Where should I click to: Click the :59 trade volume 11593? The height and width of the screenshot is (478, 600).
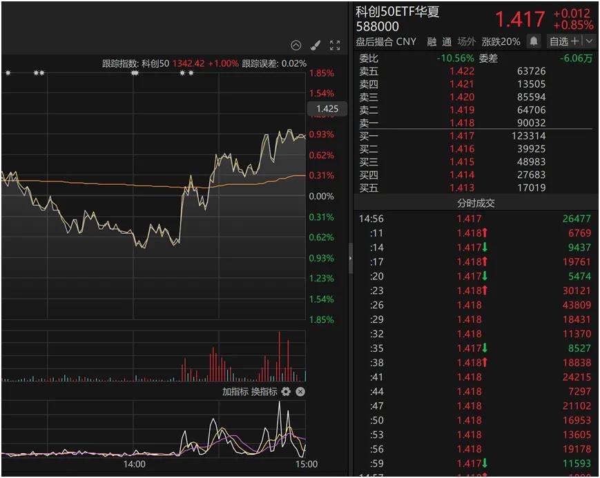577,464
